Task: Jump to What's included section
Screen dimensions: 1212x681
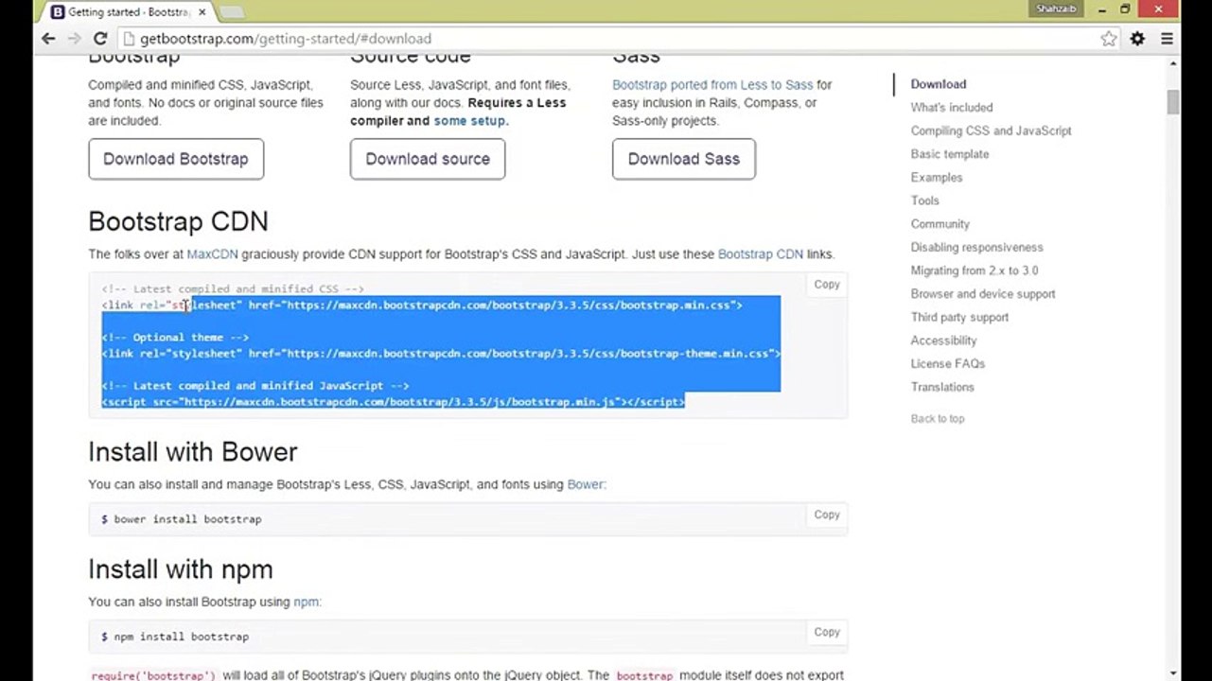Action: (952, 108)
